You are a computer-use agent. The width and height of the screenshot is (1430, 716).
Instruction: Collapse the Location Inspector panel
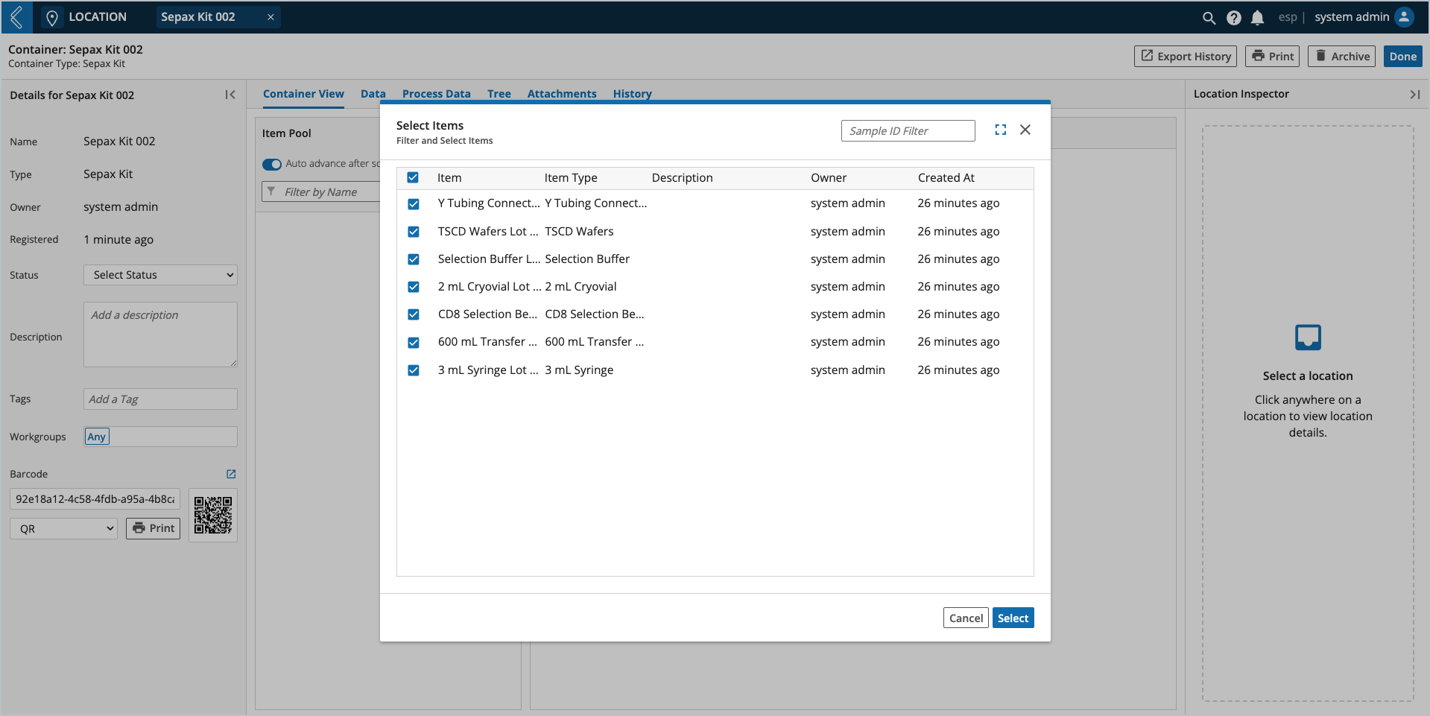[1414, 95]
